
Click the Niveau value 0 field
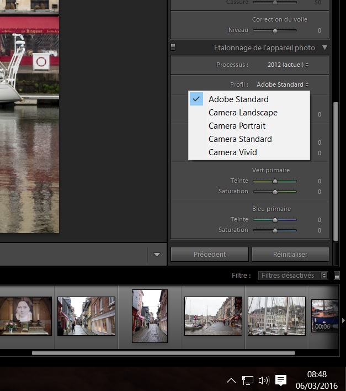320,30
